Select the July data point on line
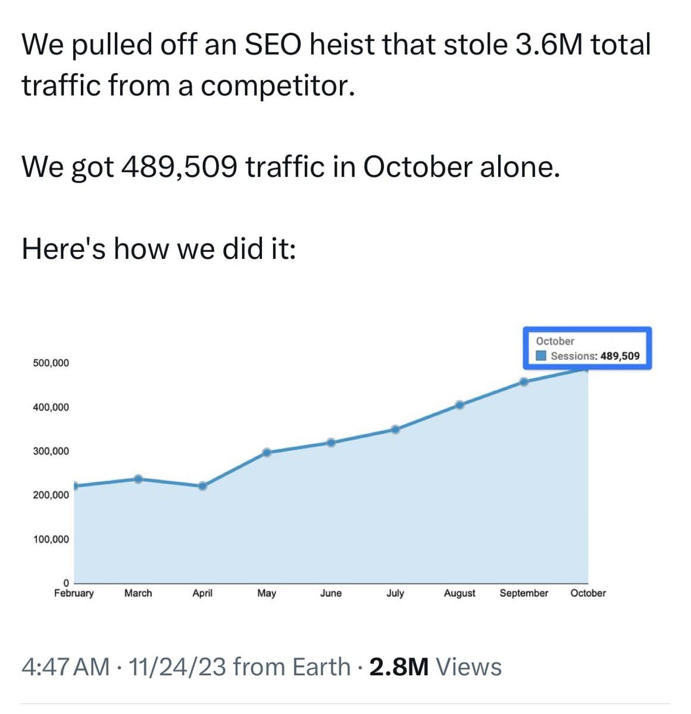691x714 pixels. (395, 429)
